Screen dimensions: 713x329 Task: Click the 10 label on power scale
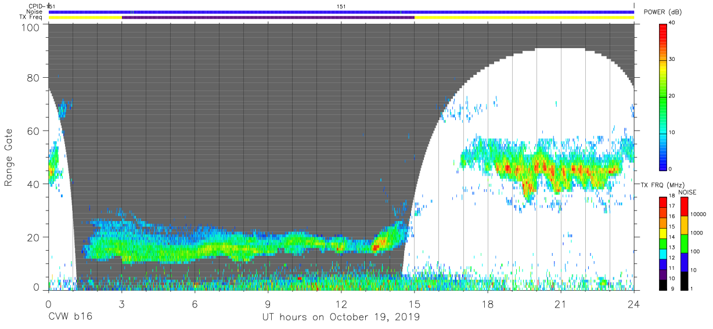pyautogui.click(x=672, y=132)
